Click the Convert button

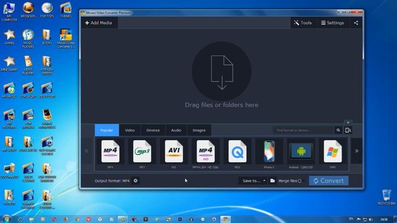coord(329,181)
